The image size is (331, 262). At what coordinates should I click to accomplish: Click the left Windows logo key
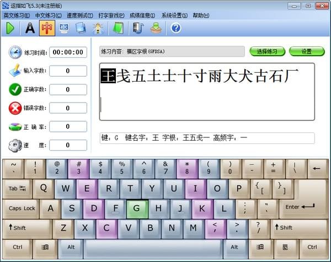point(45,249)
